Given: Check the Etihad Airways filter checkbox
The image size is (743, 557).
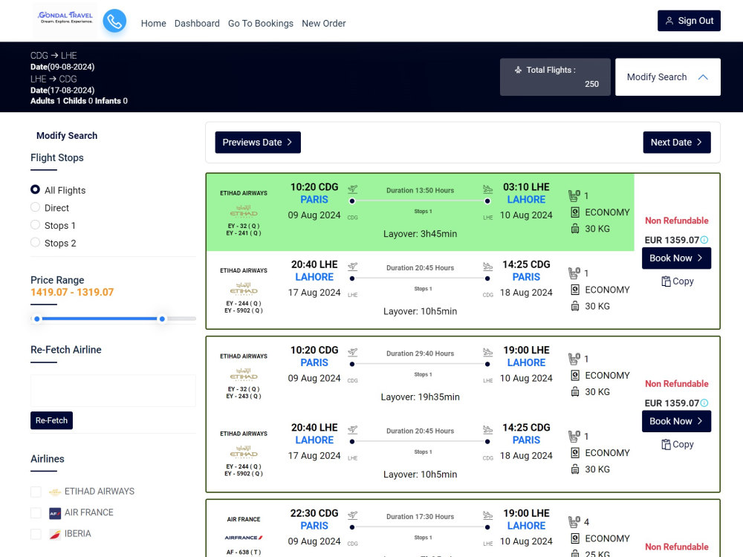Looking at the screenshot, I should [x=36, y=492].
